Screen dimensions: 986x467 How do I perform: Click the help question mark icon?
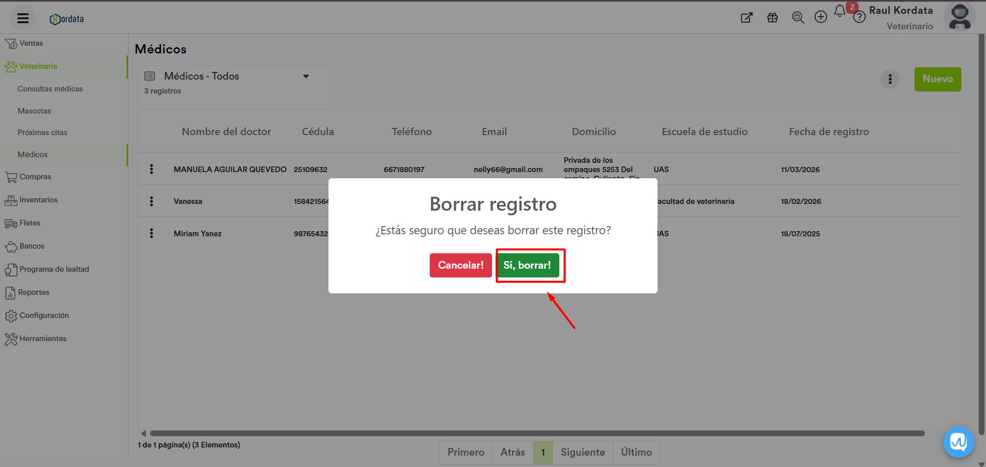click(x=859, y=18)
